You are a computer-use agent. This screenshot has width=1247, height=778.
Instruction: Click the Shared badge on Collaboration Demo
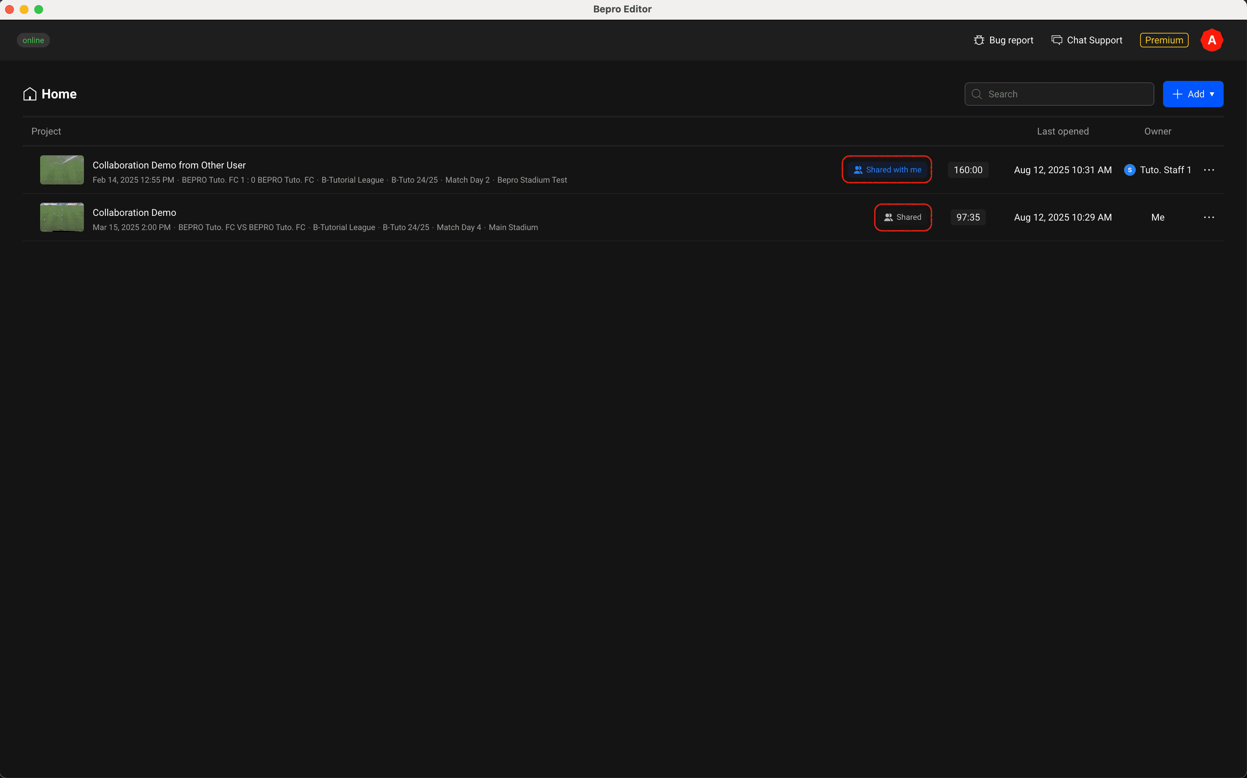[903, 217]
